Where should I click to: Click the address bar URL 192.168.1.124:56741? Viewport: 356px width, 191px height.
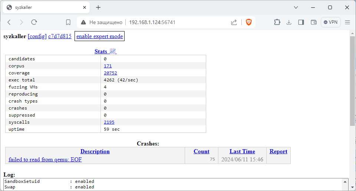coord(152,22)
